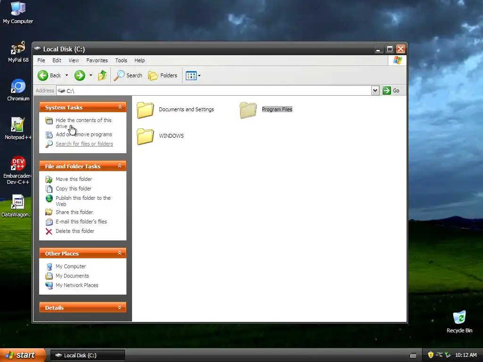This screenshot has width=483, height=362.
Task: Click E-mail this folder's files task
Action: pos(81,222)
